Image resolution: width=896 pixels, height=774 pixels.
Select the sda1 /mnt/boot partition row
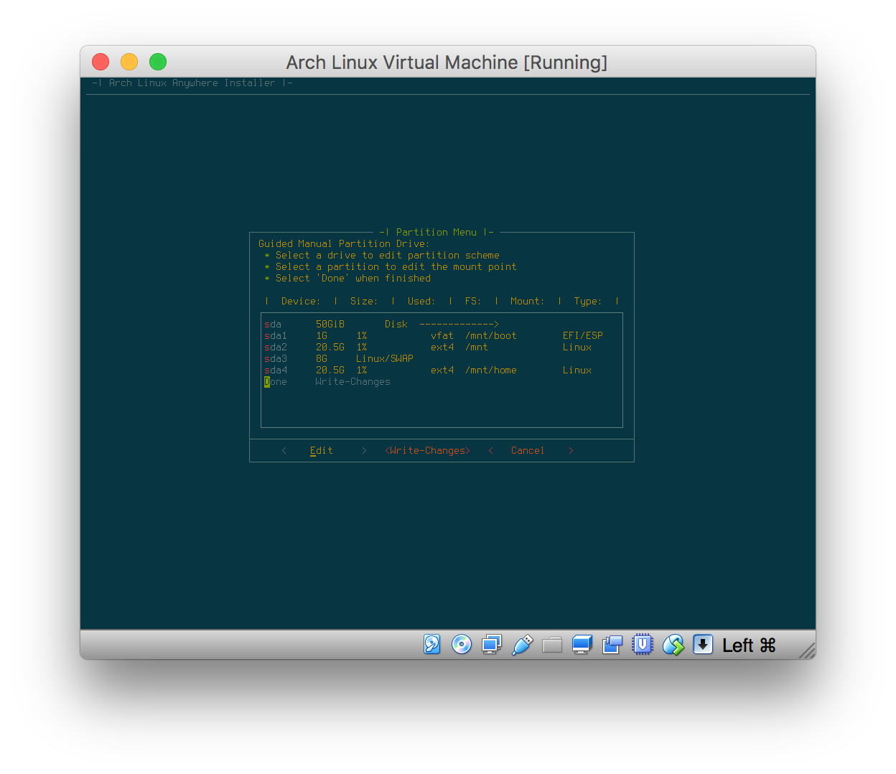442,335
